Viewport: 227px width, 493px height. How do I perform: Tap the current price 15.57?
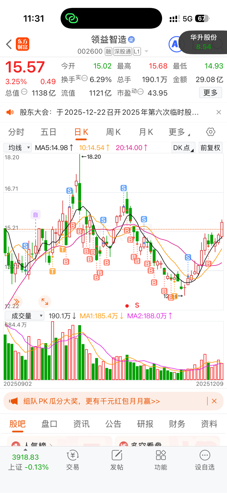(25, 67)
